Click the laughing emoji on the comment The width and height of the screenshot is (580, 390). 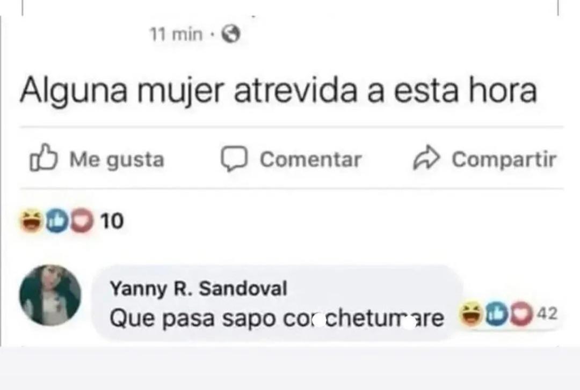coord(470,314)
